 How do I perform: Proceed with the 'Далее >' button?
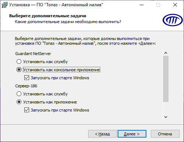click(132, 134)
